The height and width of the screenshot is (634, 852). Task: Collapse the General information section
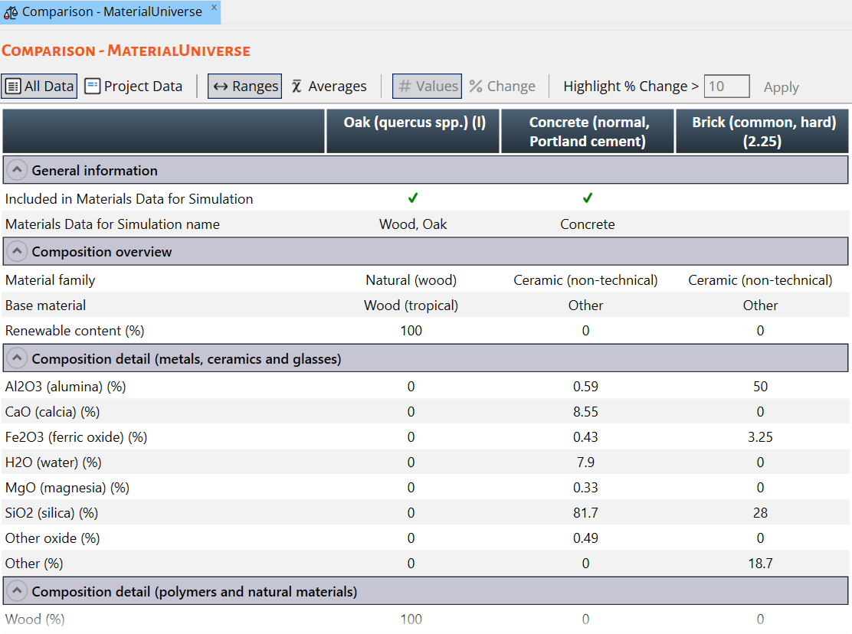click(x=17, y=171)
